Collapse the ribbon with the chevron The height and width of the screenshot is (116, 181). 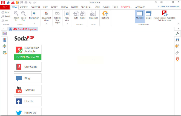pos(179,24)
